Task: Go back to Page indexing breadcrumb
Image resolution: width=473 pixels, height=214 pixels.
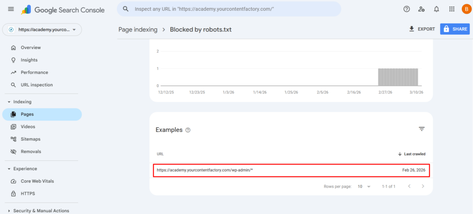Action: [x=138, y=30]
